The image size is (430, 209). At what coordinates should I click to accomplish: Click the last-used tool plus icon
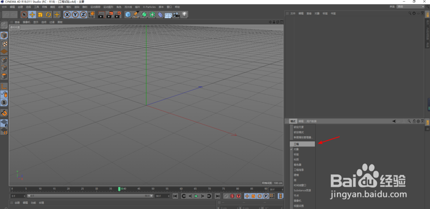pyautogui.click(x=57, y=15)
